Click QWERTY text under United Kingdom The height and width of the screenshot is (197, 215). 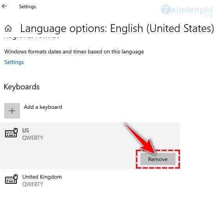[x=33, y=184]
